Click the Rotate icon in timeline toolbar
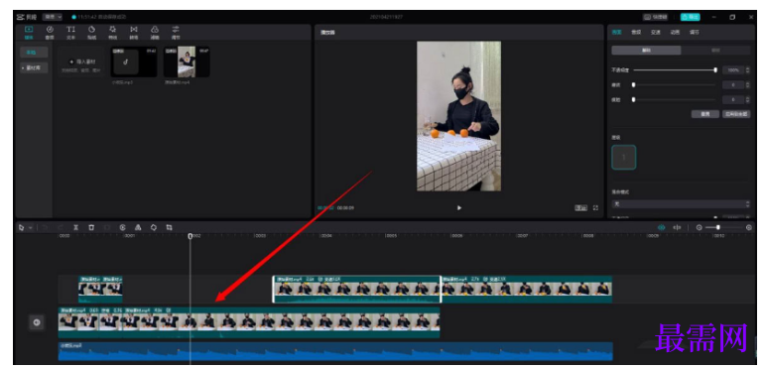Viewport: 766px width, 369px height. [154, 227]
